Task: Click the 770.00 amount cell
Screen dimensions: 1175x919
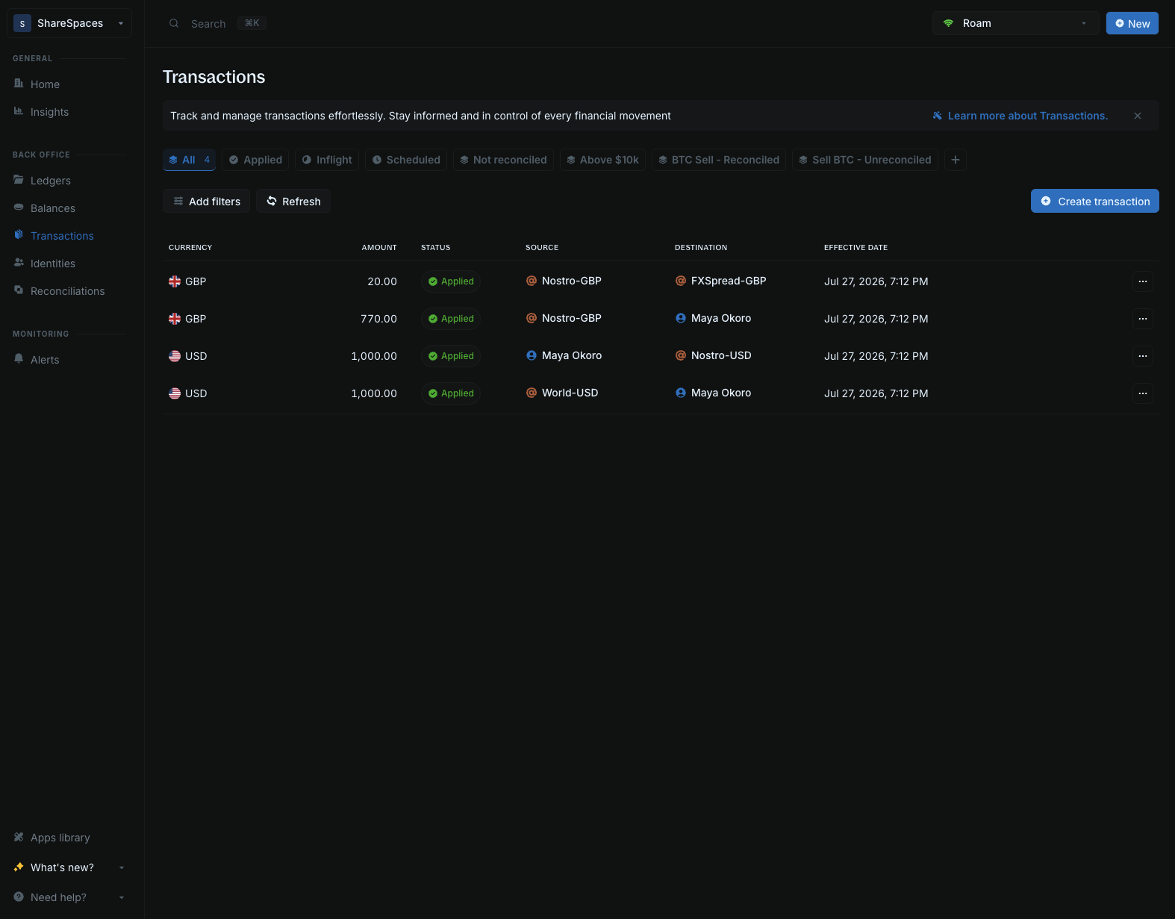Action: coord(378,319)
